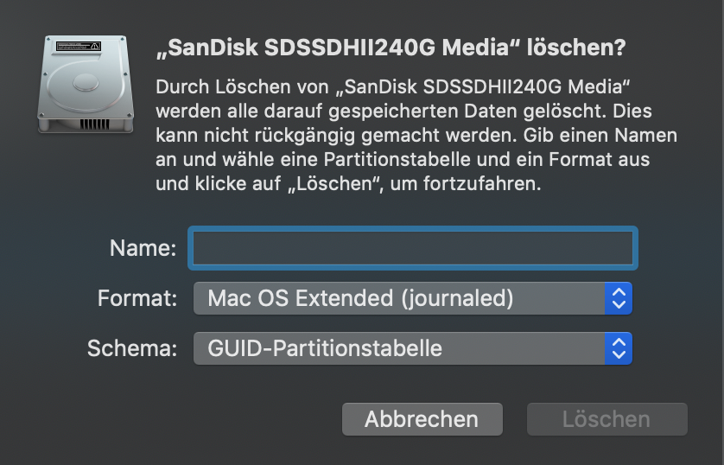Click the bold dialog title about SanDisk löschen
The height and width of the screenshot is (465, 724).
[x=391, y=48]
